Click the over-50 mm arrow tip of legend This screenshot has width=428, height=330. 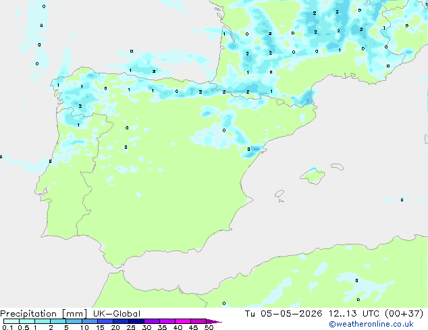pos(214,321)
